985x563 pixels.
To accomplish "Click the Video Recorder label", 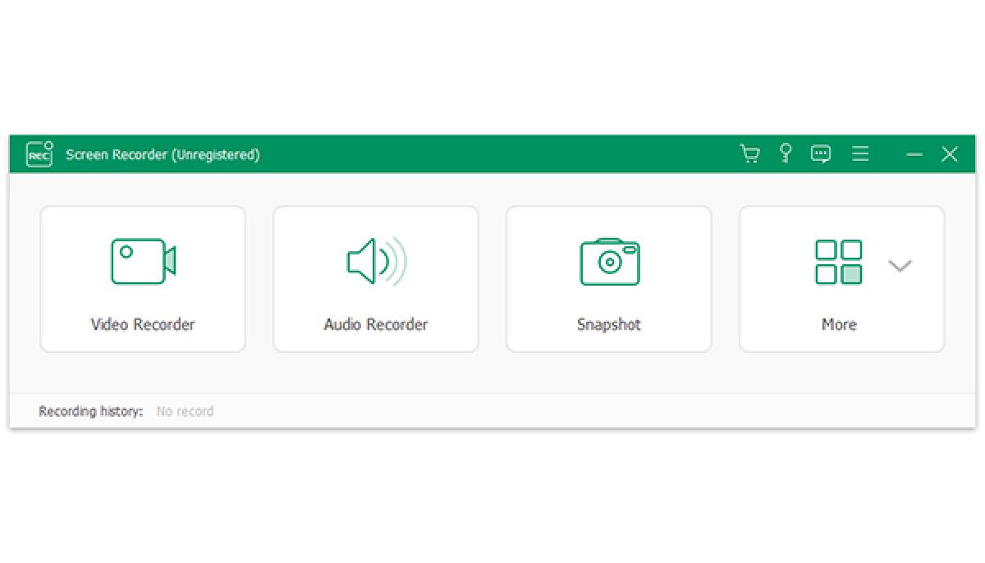I will (x=143, y=324).
